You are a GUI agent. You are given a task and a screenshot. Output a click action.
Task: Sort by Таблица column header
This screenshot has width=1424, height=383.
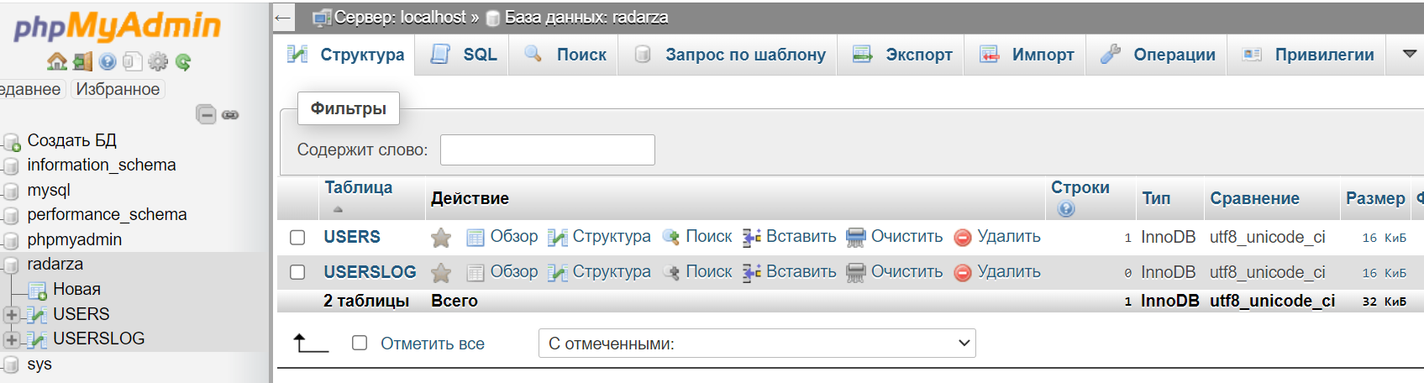pos(359,188)
